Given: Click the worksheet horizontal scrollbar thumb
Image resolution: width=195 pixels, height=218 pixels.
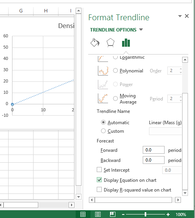Looking at the screenshot, I should [x=21, y=205].
